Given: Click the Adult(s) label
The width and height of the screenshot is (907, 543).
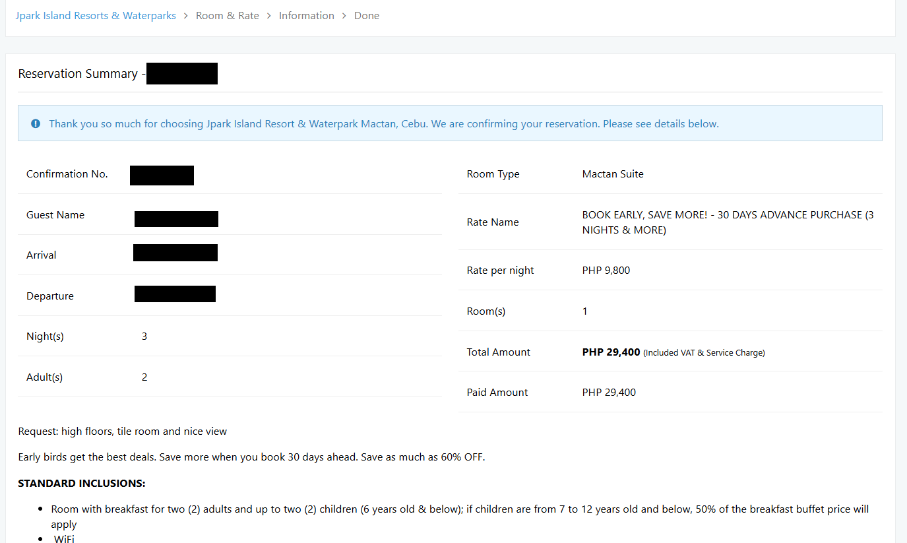Looking at the screenshot, I should (44, 377).
